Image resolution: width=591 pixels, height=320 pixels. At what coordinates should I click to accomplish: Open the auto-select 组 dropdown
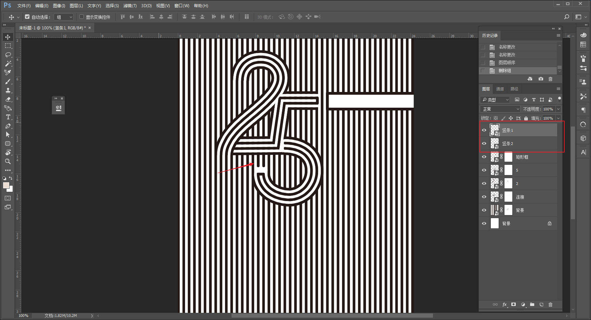click(64, 17)
